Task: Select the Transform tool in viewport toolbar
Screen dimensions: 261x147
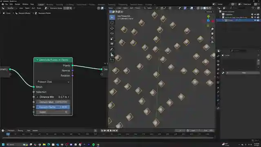Action: (112, 44)
